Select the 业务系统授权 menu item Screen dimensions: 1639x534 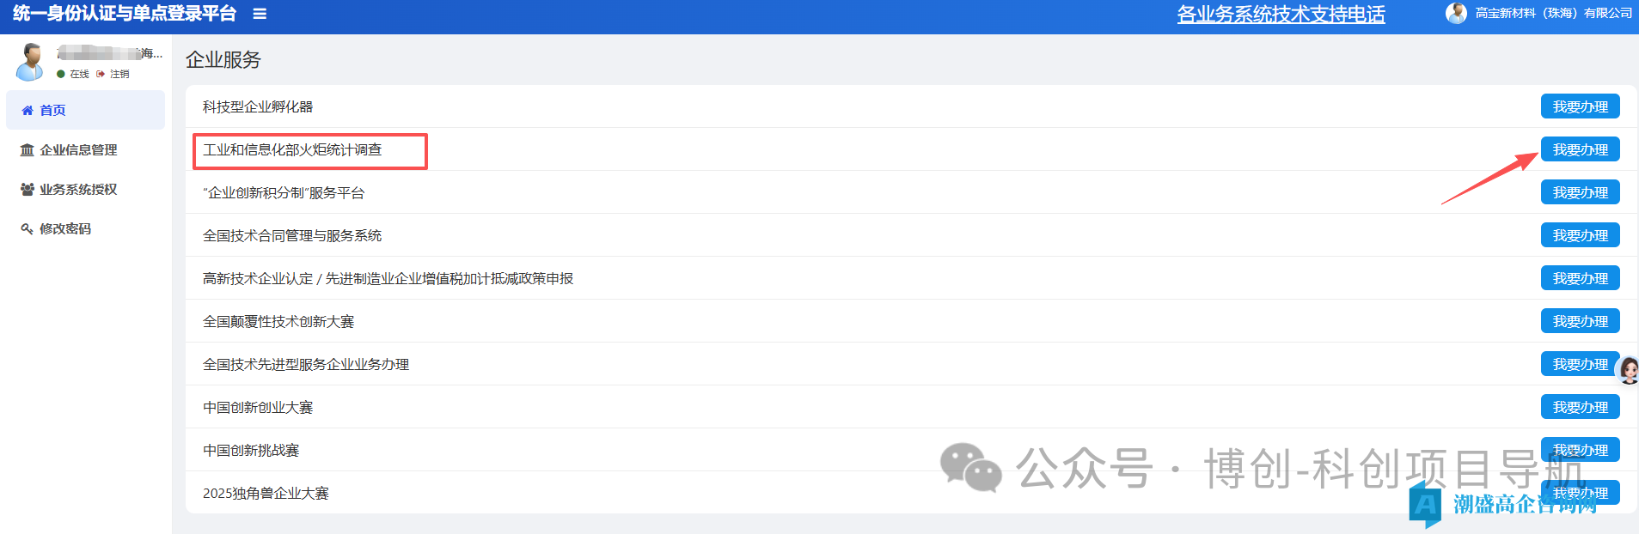(x=78, y=190)
